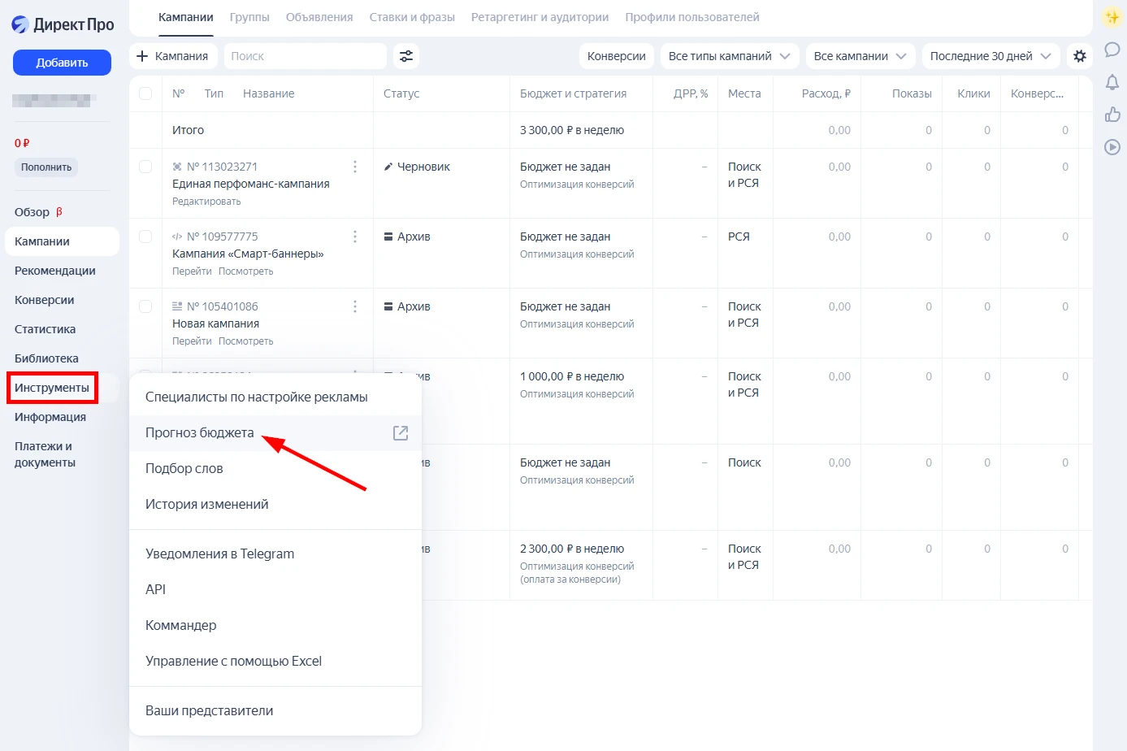Click into the Поиск search field
The width and height of the screenshot is (1127, 751).
(305, 56)
